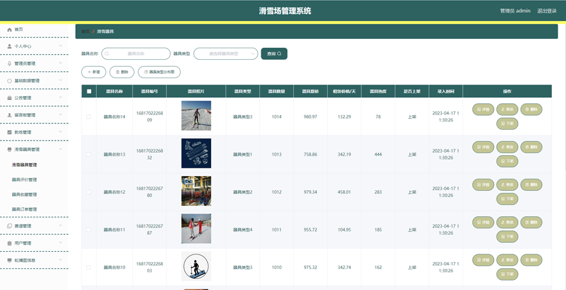Click the 查询 search button
This screenshot has width=566, height=290.
click(274, 53)
